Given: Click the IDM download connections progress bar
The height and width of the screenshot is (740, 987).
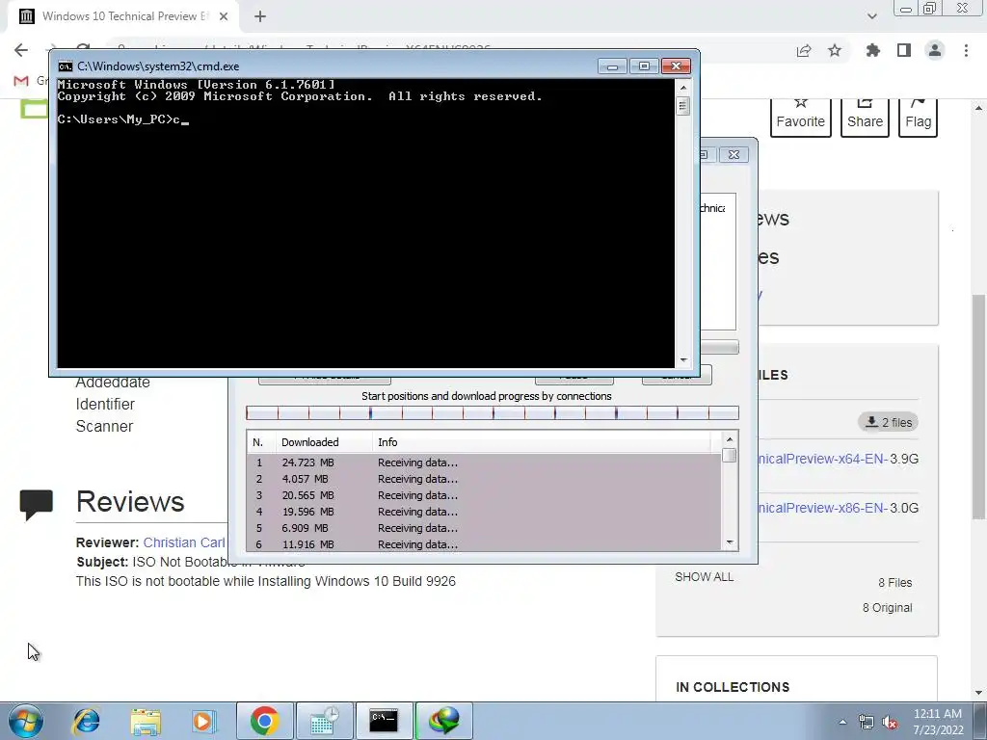Looking at the screenshot, I should tap(493, 412).
